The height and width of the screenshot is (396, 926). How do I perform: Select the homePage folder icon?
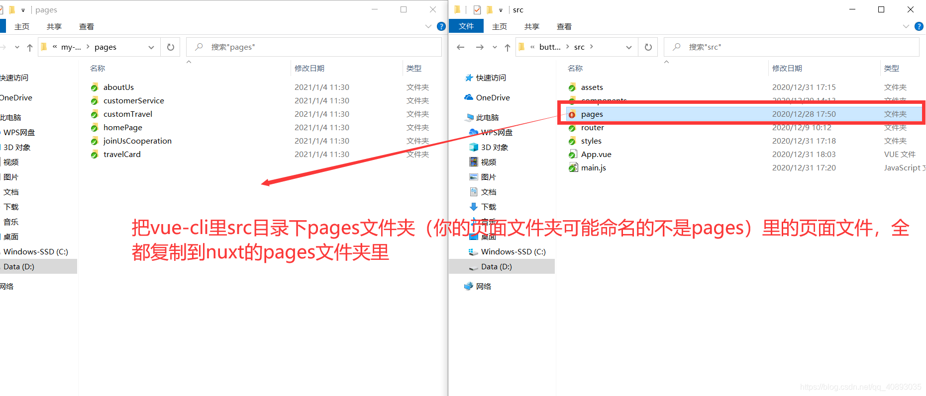click(95, 128)
